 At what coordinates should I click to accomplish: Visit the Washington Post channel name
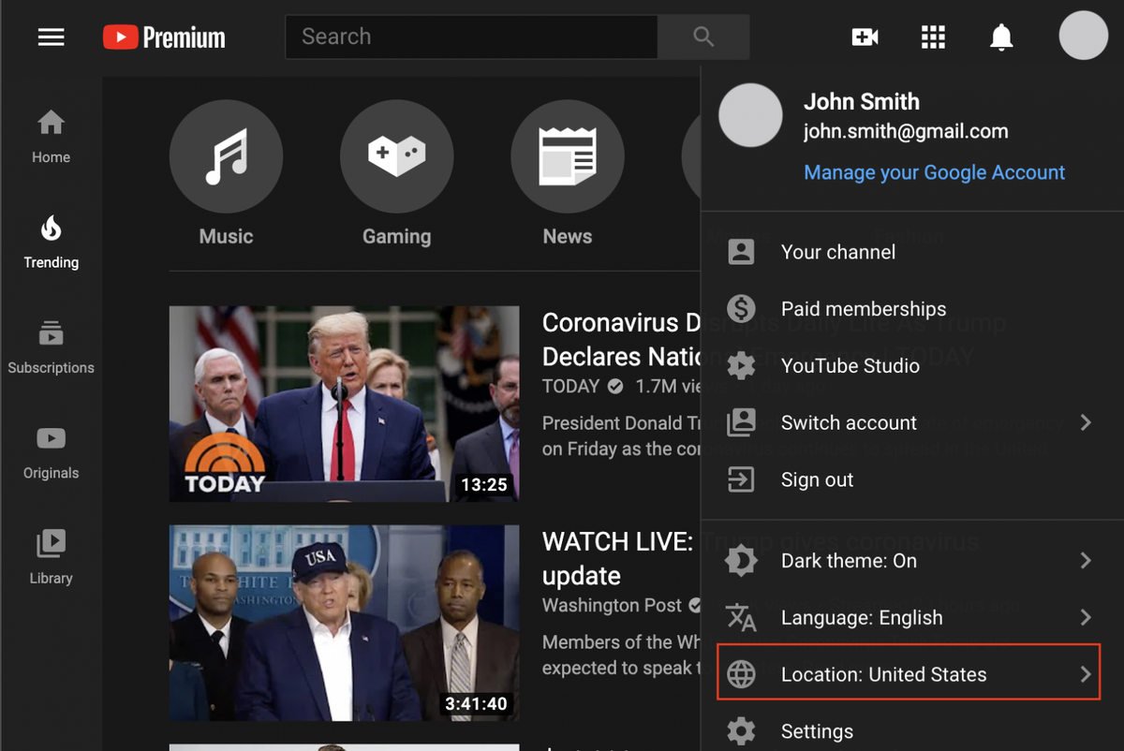(x=612, y=605)
